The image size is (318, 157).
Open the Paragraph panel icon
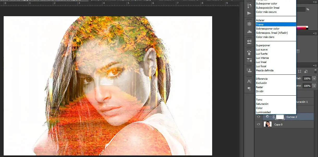pyautogui.click(x=249, y=89)
